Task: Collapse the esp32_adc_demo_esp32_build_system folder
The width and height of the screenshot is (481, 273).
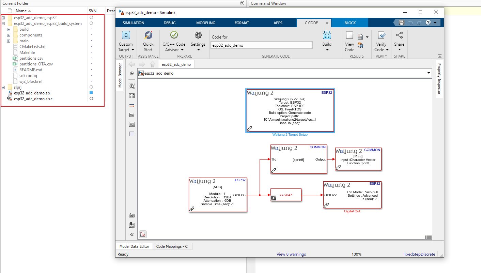Action: [3, 24]
